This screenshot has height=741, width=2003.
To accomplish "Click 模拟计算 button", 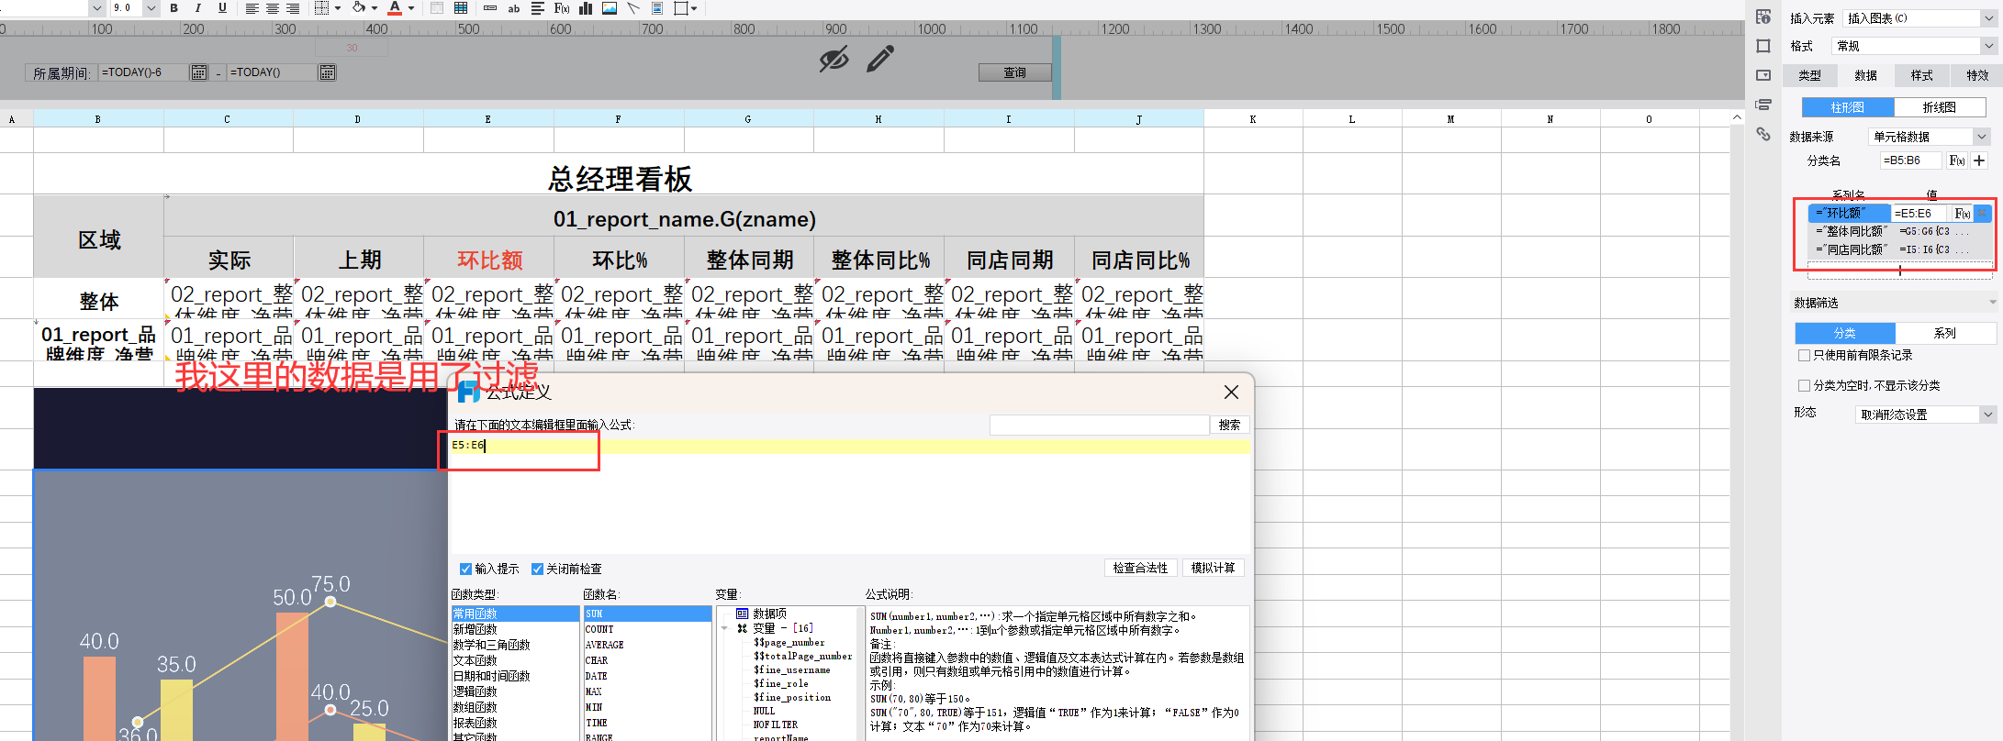I will (1213, 568).
